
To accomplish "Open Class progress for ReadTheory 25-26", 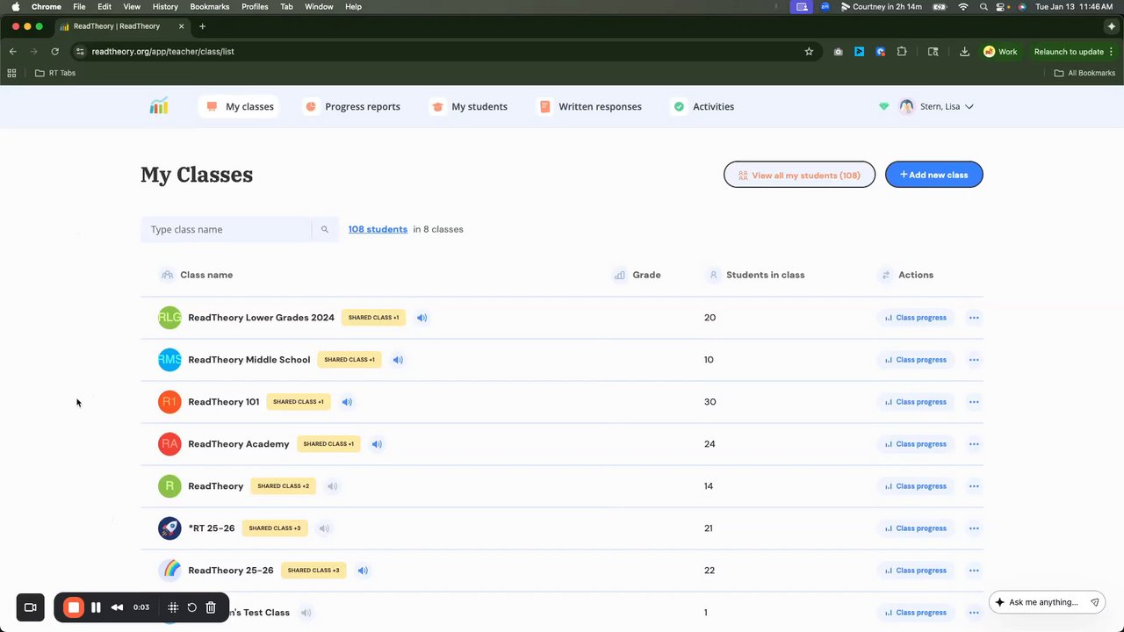I will coord(915,571).
